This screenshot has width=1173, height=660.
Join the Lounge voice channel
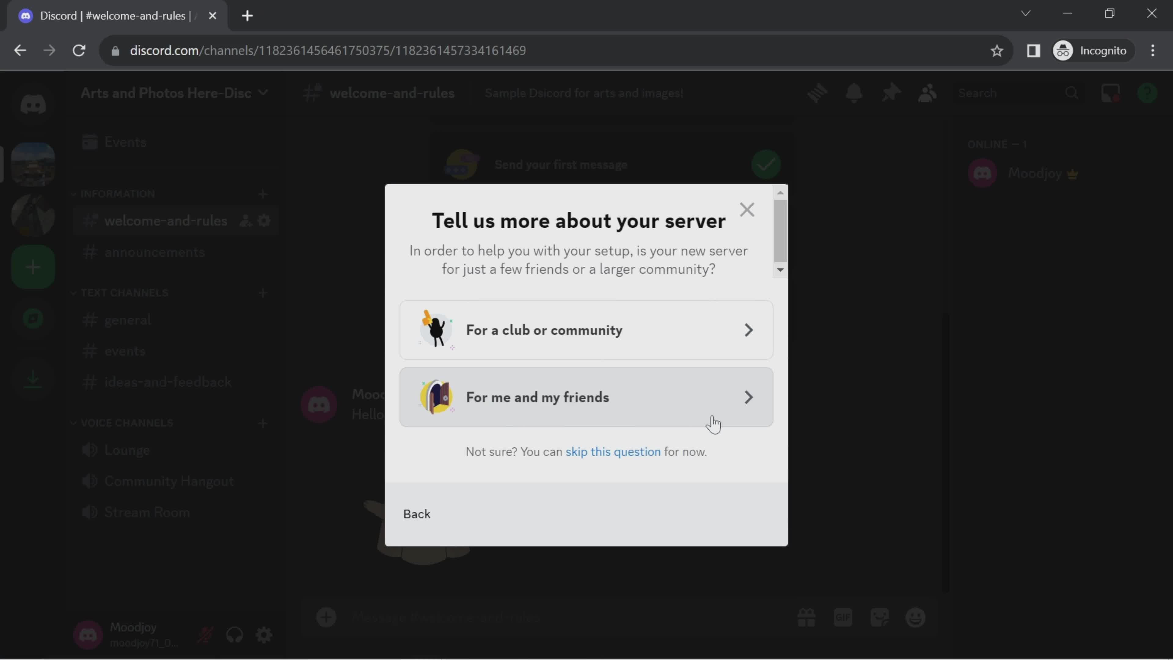(175, 450)
